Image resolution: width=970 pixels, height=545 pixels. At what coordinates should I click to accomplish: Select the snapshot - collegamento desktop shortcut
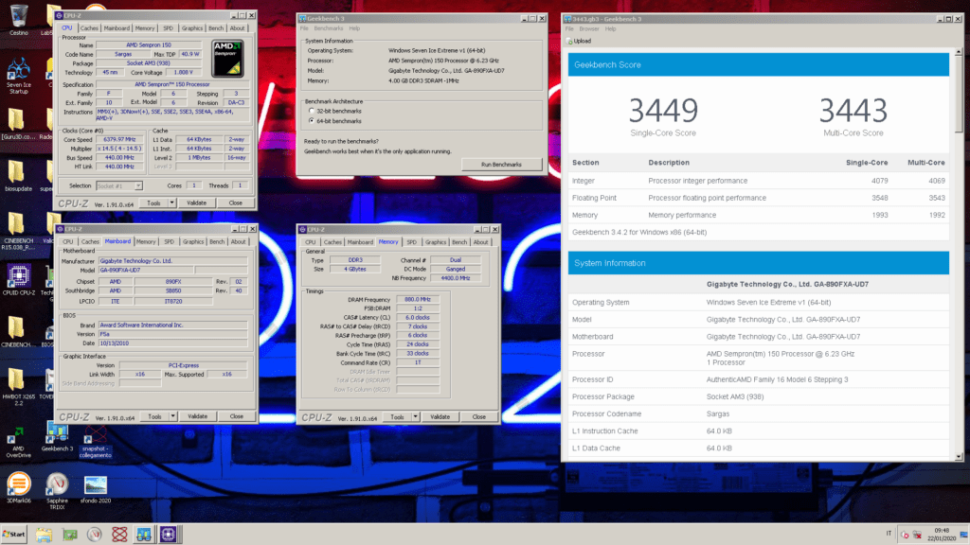point(96,441)
